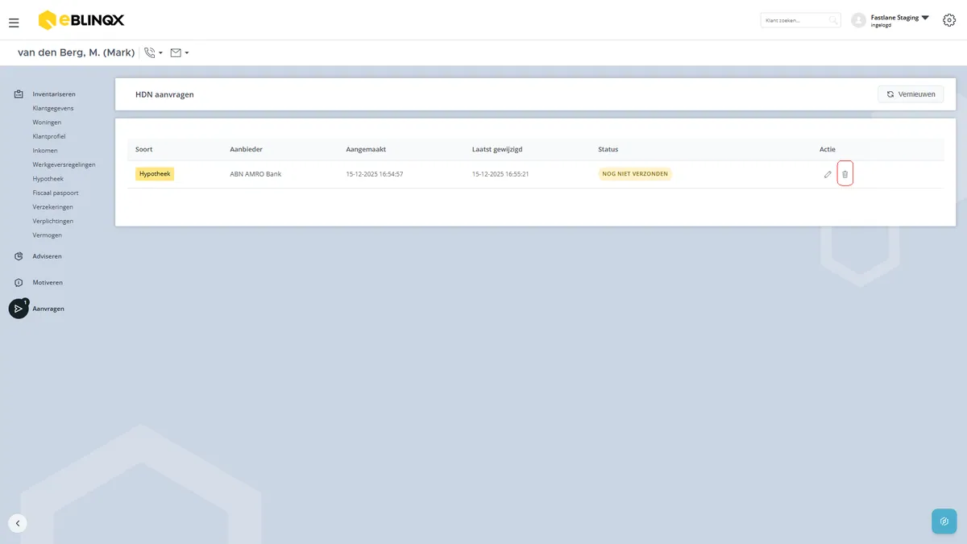Click the Aangemaakt column header
Screen dimensions: 967x544
pos(366,149)
